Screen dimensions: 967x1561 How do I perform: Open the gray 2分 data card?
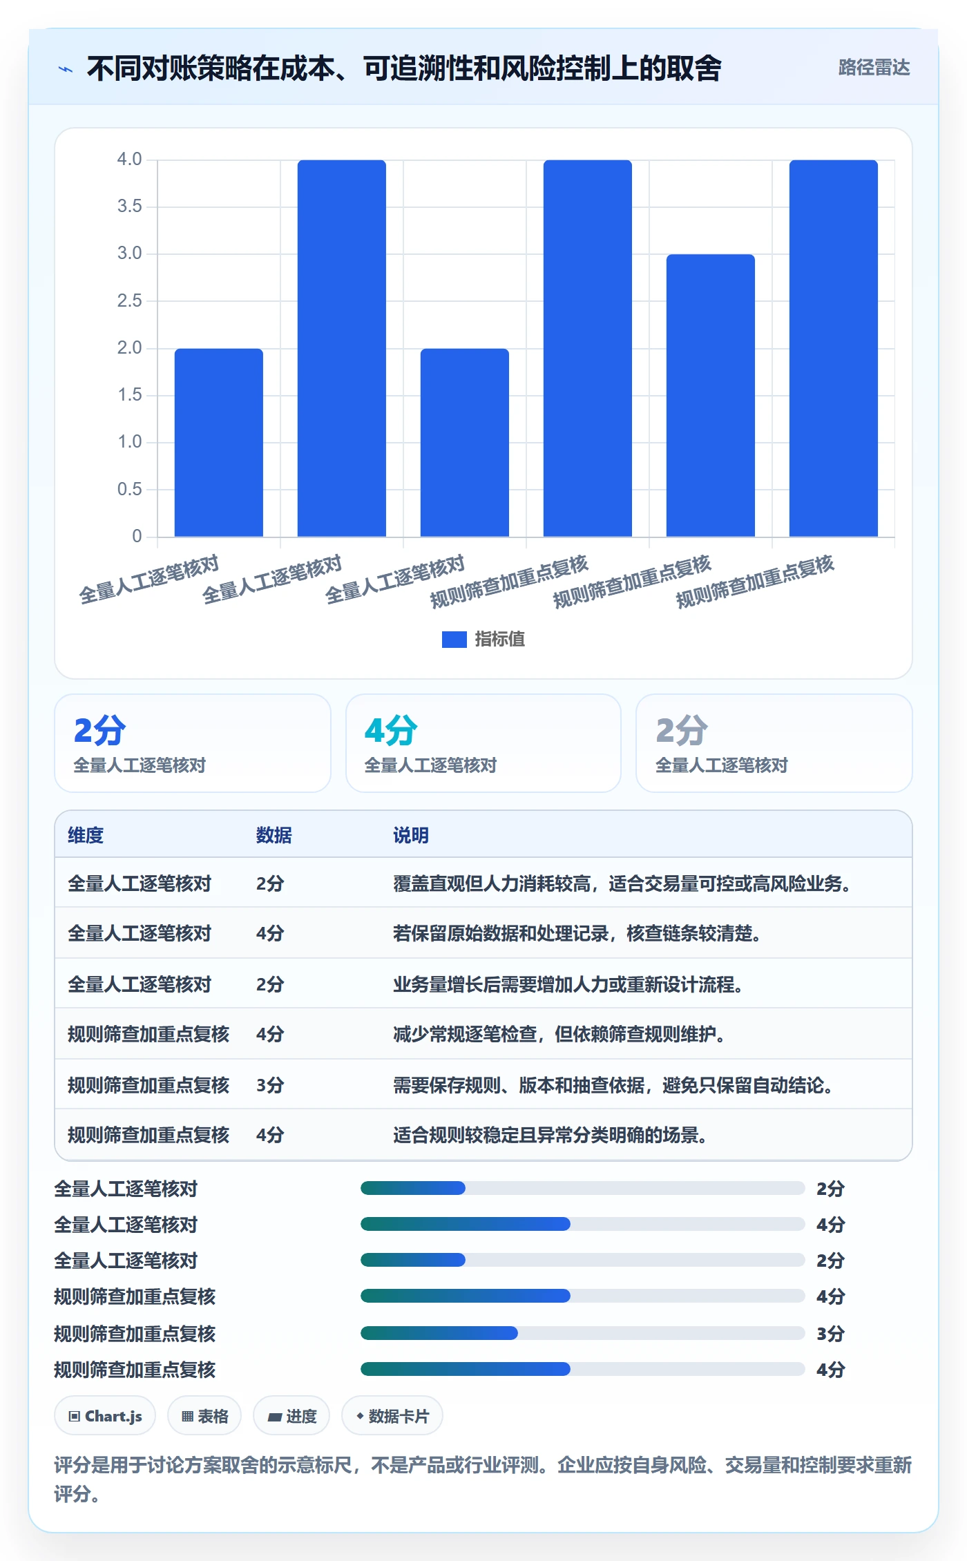[x=774, y=743]
